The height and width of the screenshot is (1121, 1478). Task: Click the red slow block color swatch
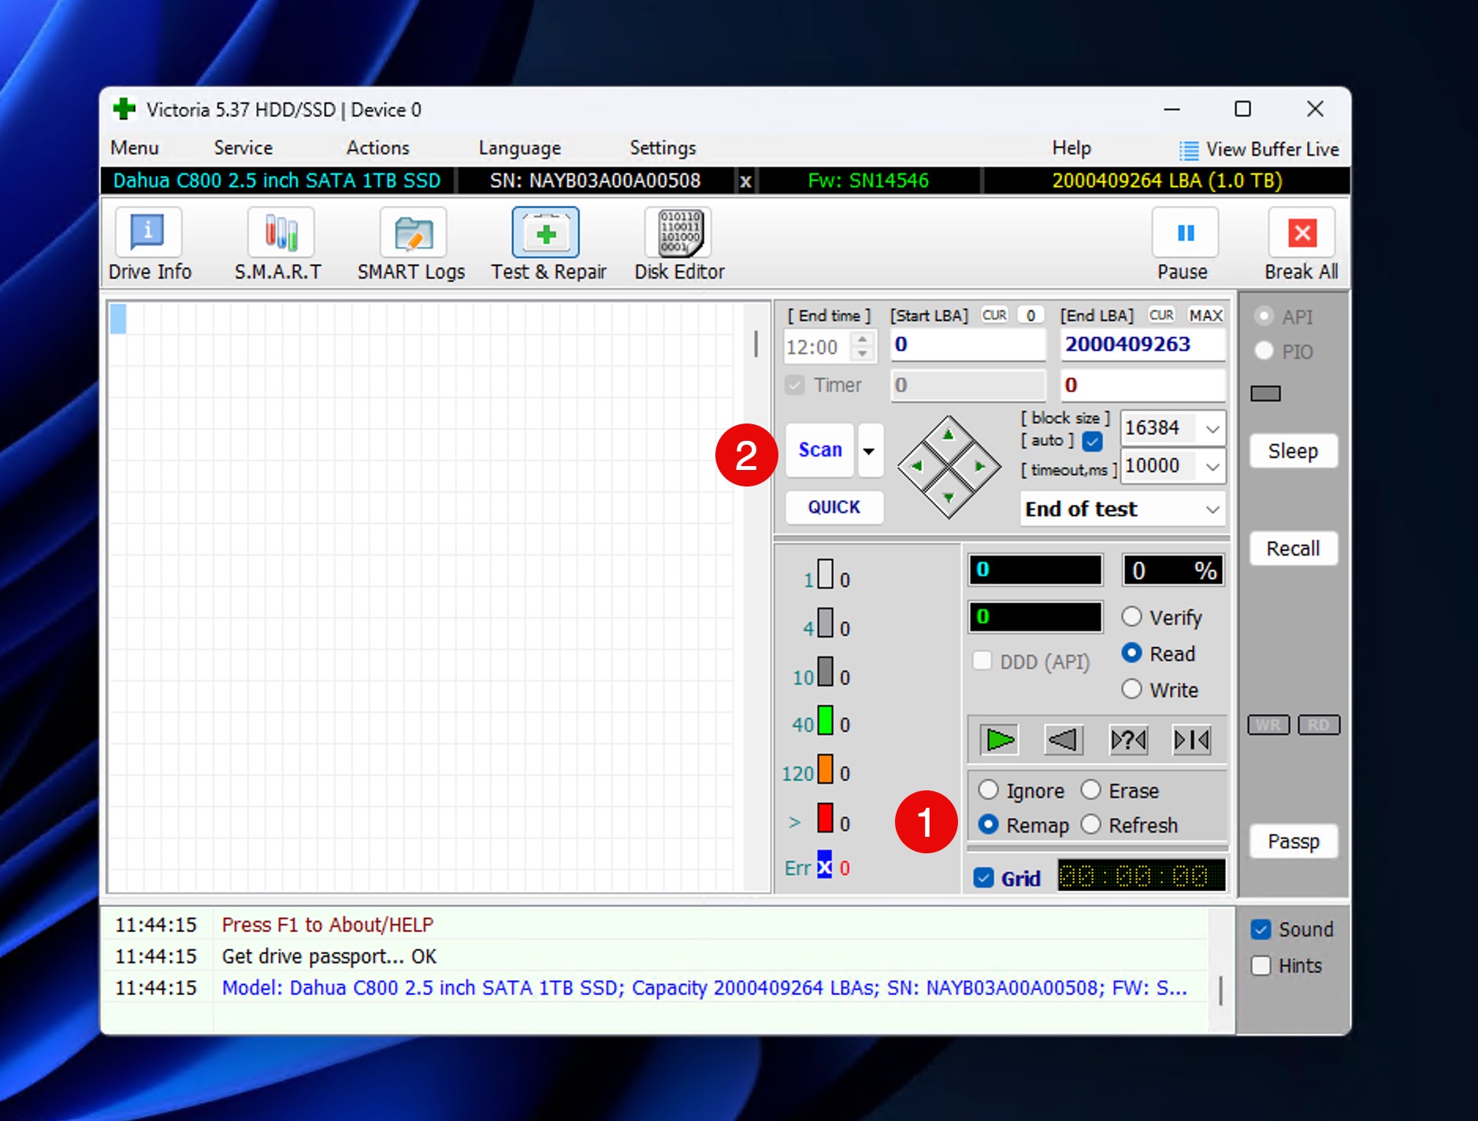click(x=825, y=818)
